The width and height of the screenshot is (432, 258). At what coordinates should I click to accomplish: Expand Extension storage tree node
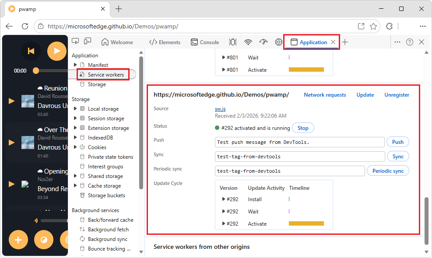click(75, 128)
